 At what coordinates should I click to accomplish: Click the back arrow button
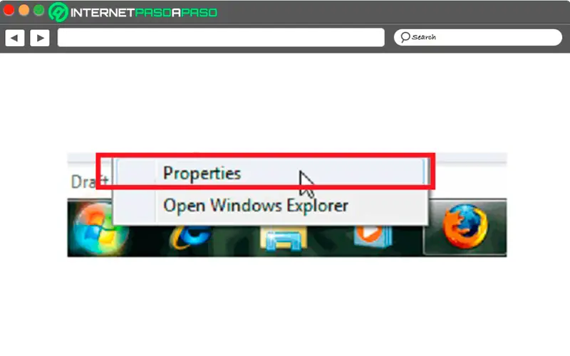tap(15, 38)
